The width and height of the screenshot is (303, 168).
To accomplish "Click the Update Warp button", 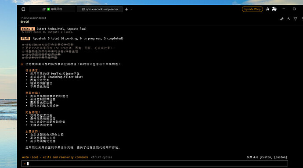I will coord(252,9).
